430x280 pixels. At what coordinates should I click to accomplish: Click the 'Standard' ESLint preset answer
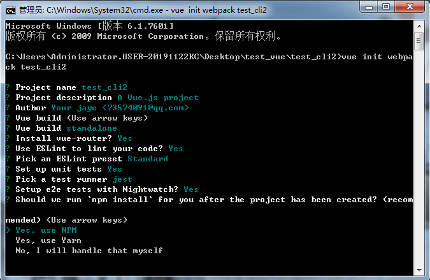point(148,159)
